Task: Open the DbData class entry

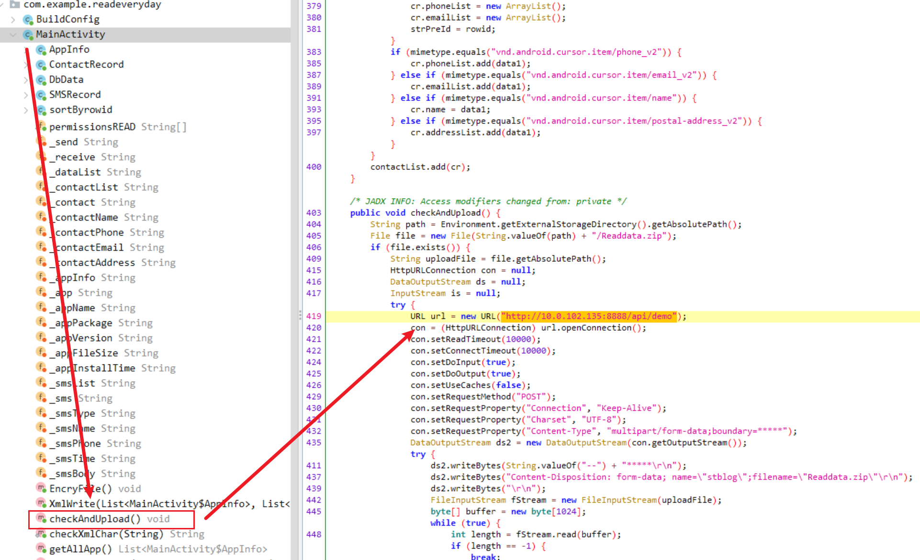Action: (x=66, y=79)
